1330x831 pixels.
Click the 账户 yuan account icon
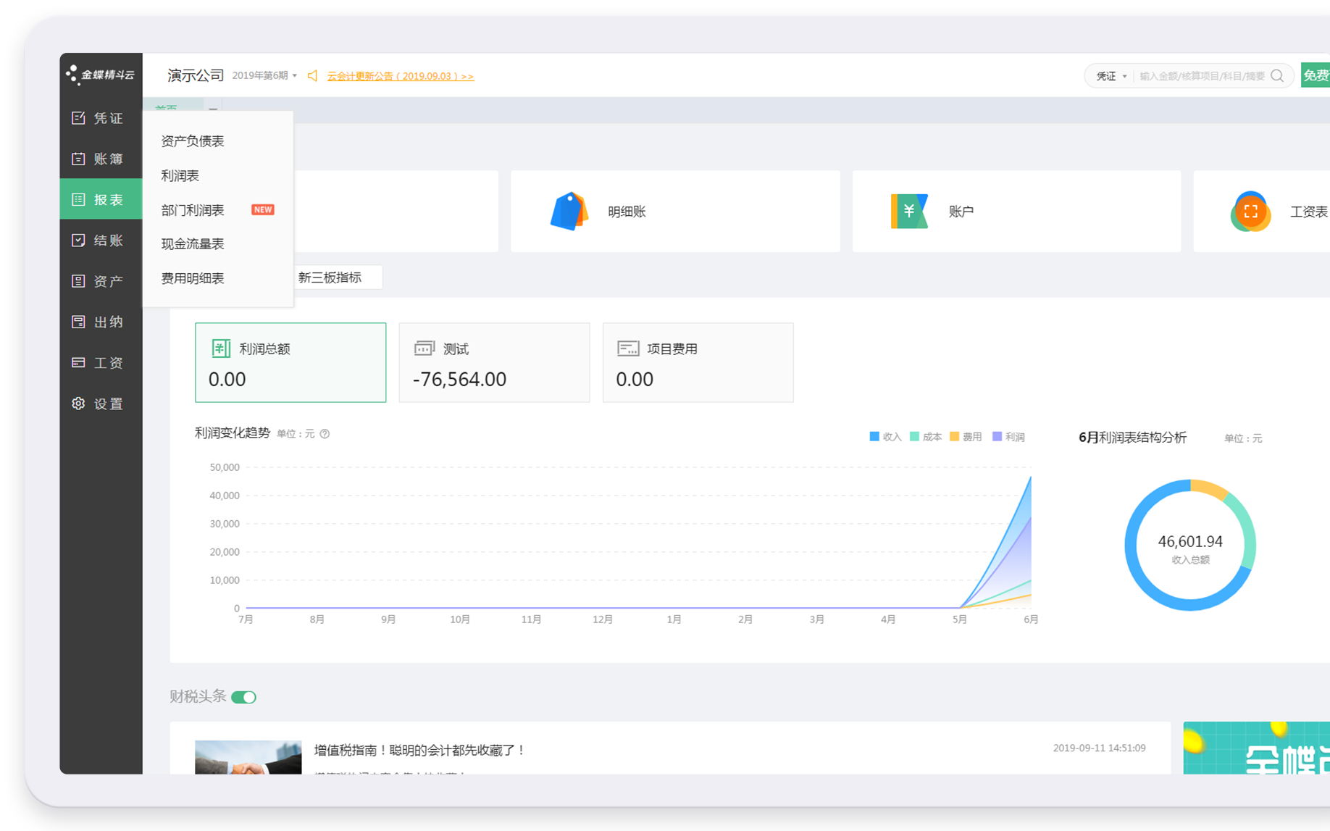(909, 212)
